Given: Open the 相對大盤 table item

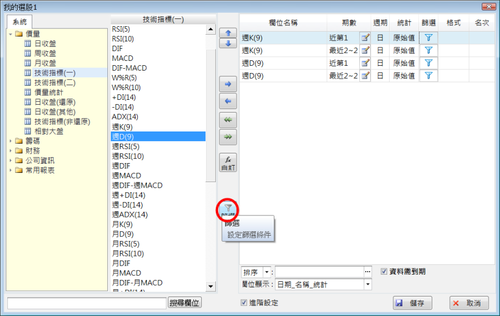Looking at the screenshot, I should tap(49, 132).
